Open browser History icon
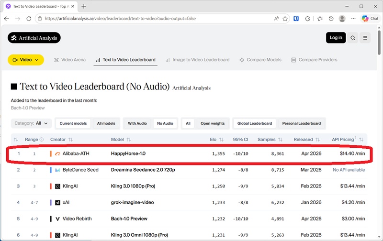This screenshot has width=383, height=241. click(x=331, y=19)
